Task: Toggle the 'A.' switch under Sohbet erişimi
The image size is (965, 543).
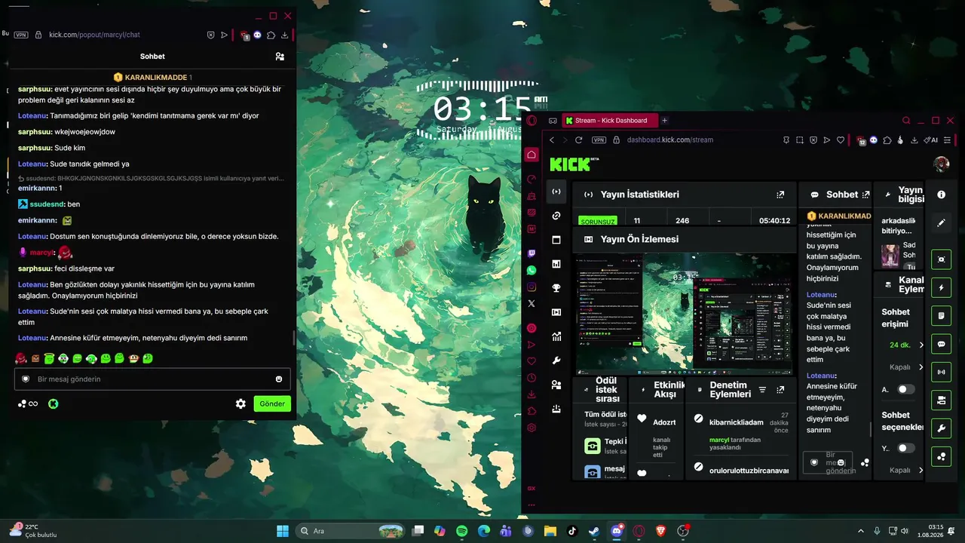Action: click(x=905, y=389)
